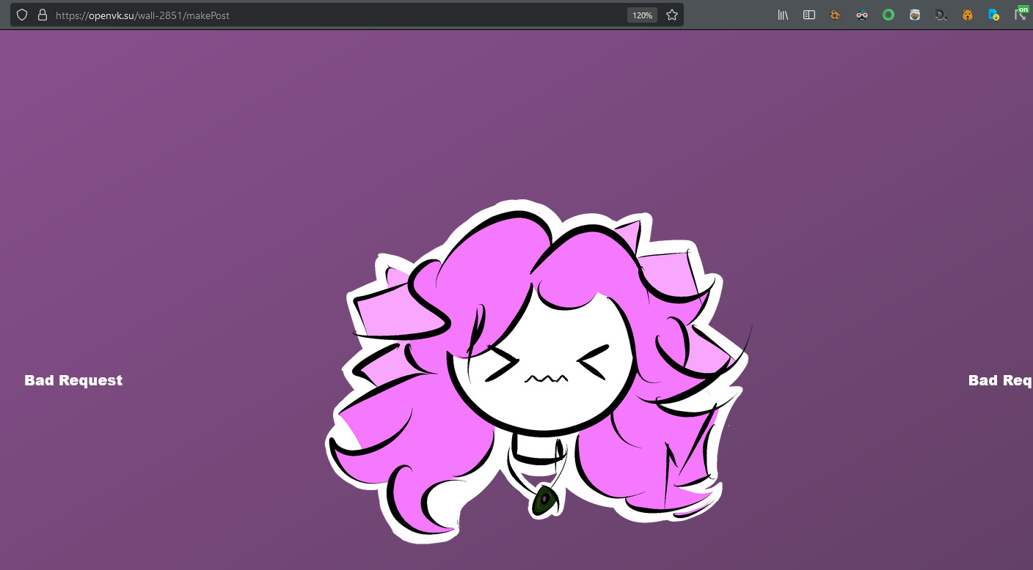Open the goggles-wearing face extension

point(862,15)
